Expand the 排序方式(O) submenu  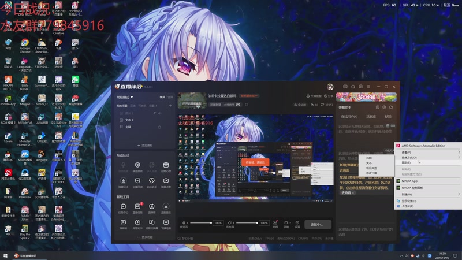pos(428,157)
